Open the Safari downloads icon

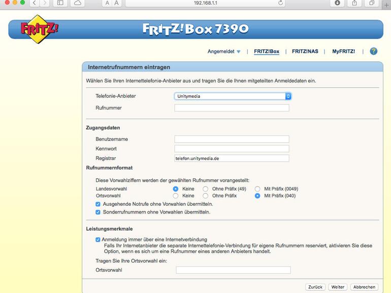click(337, 3)
